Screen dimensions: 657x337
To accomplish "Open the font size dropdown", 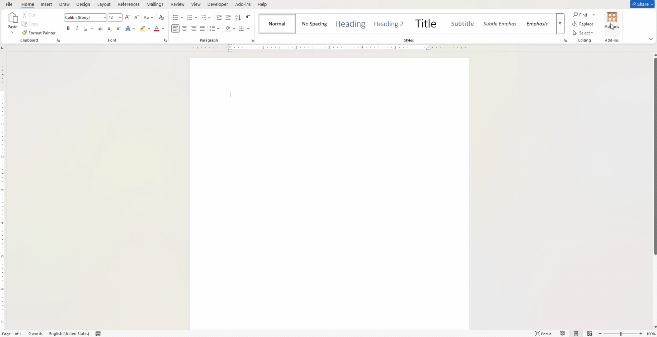I will [120, 17].
